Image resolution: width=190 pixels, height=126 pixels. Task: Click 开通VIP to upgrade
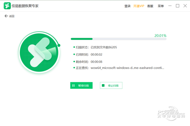tap(139, 6)
